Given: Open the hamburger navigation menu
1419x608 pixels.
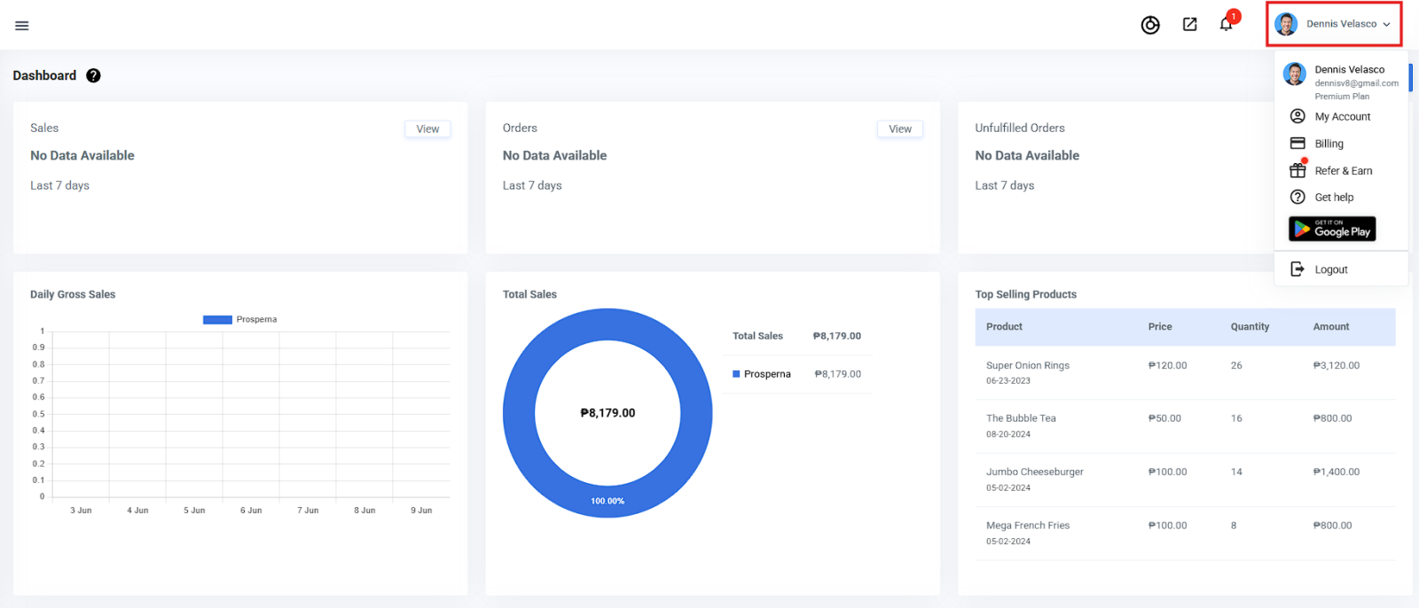Looking at the screenshot, I should coord(22,26).
